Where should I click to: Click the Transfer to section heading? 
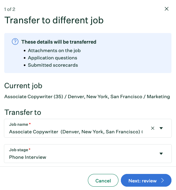pos(23,112)
